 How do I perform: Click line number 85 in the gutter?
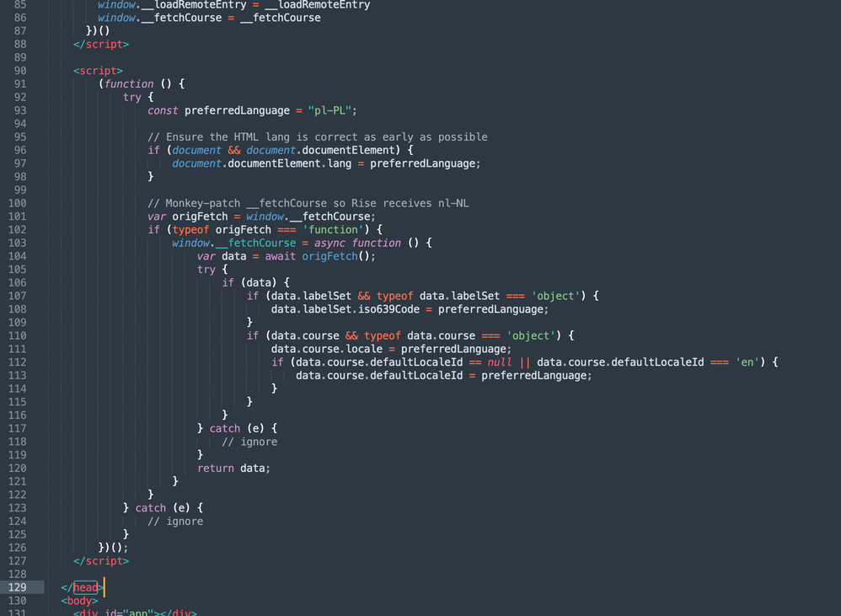[20, 5]
